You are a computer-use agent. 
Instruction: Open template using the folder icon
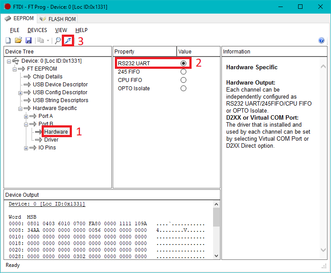(x=18, y=40)
